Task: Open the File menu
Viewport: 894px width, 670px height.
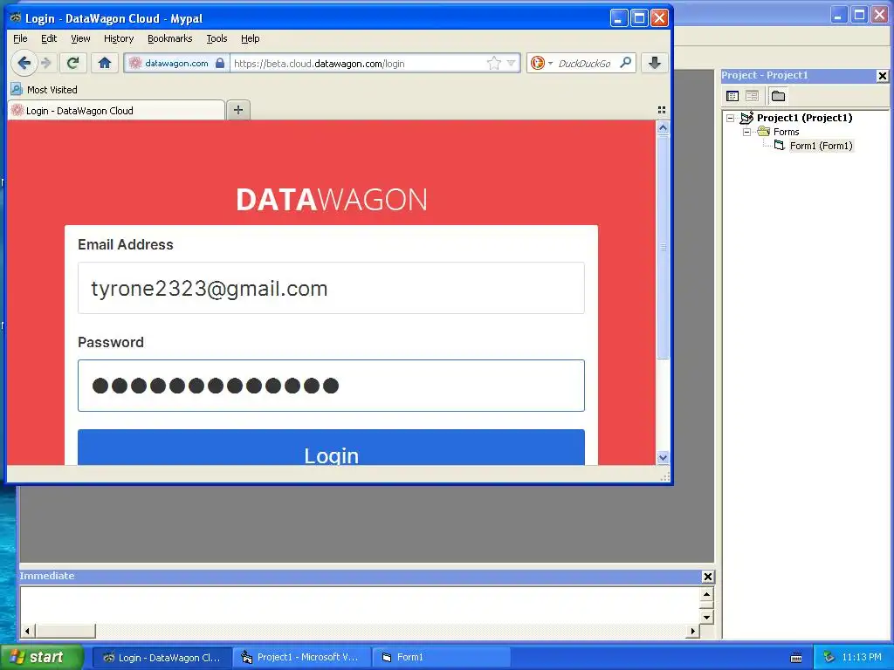Action: pos(20,38)
